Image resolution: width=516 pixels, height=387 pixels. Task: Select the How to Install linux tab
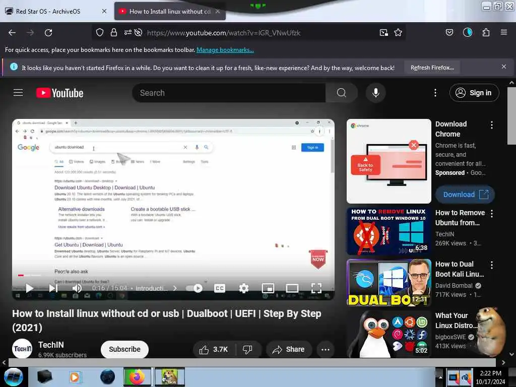[x=169, y=11]
